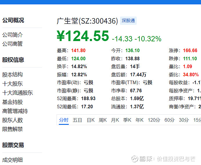Click the 盘后额 value 17.44万
Viewport: 201px width, 165px height.
click(138, 75)
